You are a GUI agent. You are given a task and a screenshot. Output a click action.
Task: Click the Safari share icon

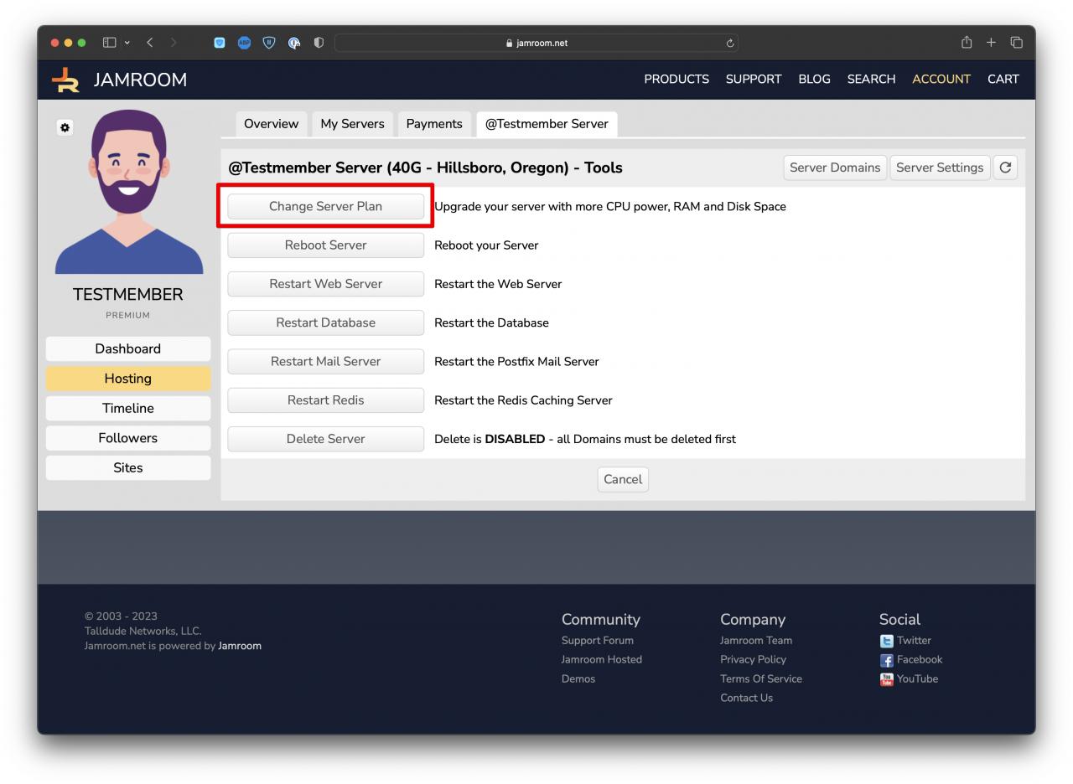pyautogui.click(x=967, y=43)
